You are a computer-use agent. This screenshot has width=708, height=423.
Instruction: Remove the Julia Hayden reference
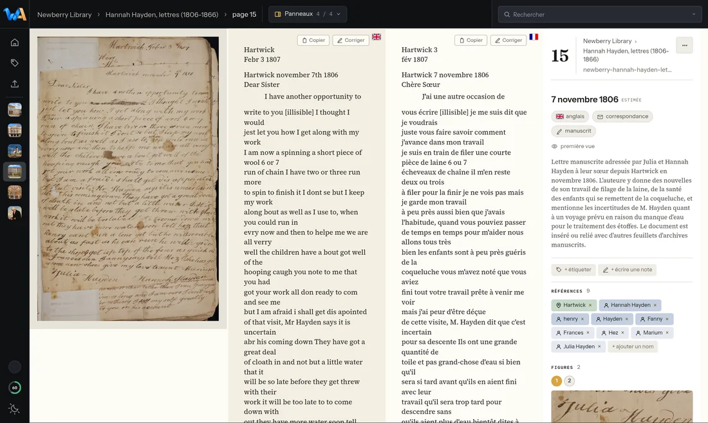[599, 347]
